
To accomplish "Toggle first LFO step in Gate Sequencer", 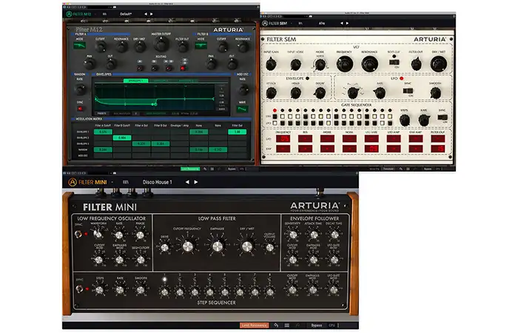I will tap(275, 124).
